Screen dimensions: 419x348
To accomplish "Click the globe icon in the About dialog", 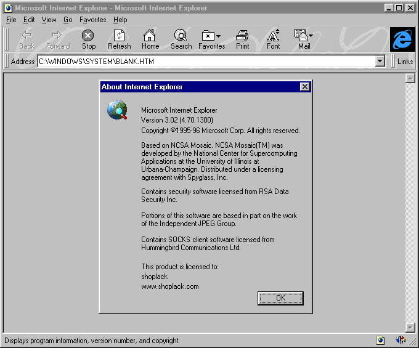I will click(x=117, y=110).
